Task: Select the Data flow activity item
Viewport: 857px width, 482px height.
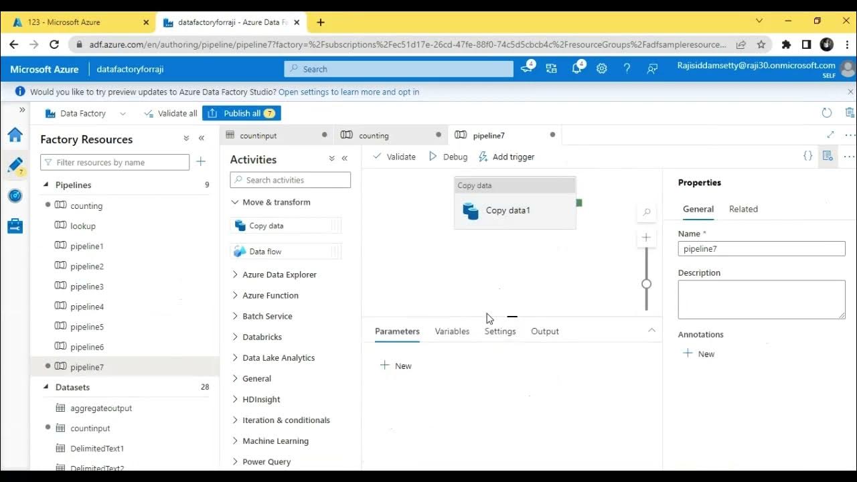Action: (285, 251)
